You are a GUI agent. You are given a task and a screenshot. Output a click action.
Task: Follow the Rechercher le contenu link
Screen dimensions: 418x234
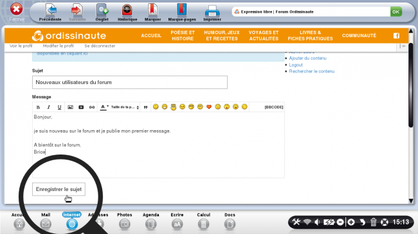pos(312,71)
